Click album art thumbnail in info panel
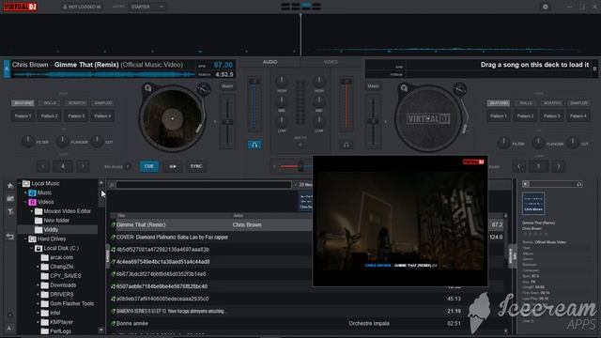 533,204
